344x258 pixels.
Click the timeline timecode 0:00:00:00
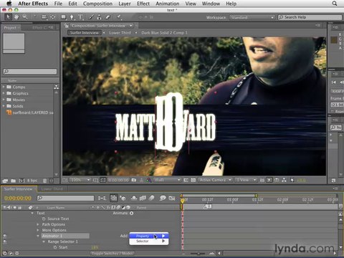tap(18, 198)
